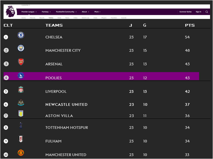Switch to the Tables tab
This screenshot has height=159, width=213.
(51, 18)
